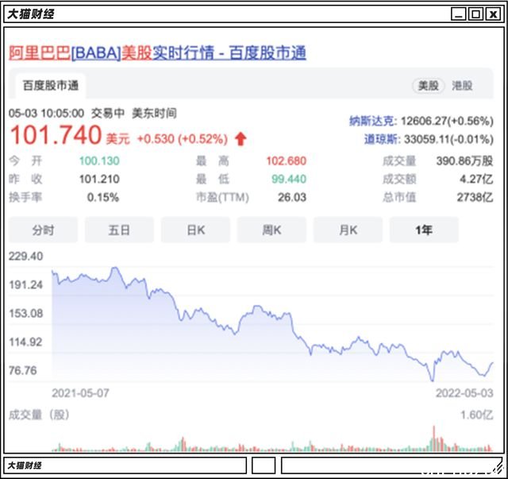The height and width of the screenshot is (479, 508).
Task: Click the current price 101.740
Action: [56, 135]
